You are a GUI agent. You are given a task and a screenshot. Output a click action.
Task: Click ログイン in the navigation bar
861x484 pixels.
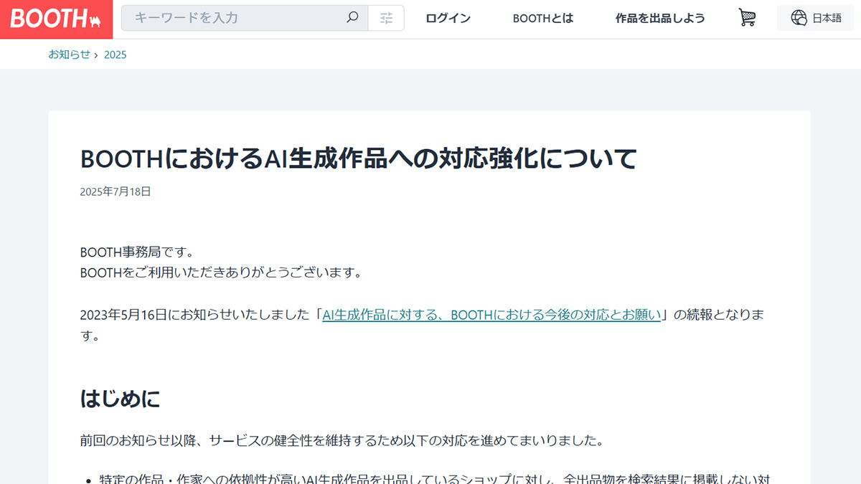(x=447, y=18)
